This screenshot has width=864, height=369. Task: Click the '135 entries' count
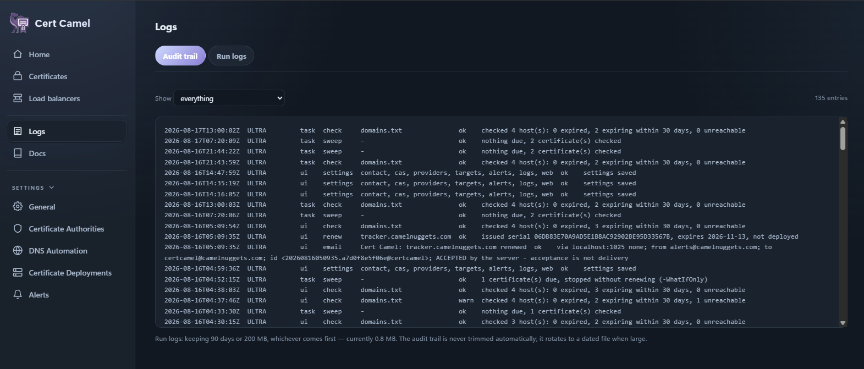[831, 98]
